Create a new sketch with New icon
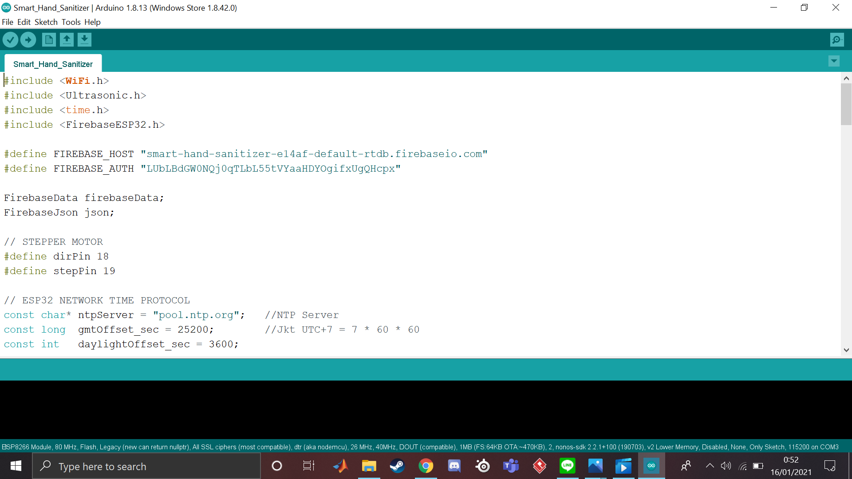Image resolution: width=852 pixels, height=479 pixels. click(49, 40)
